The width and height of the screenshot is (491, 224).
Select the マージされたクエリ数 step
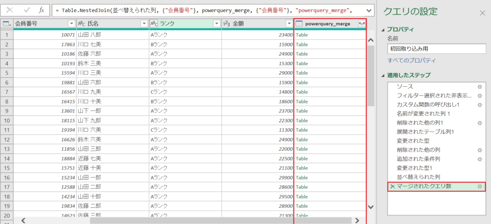click(436, 187)
